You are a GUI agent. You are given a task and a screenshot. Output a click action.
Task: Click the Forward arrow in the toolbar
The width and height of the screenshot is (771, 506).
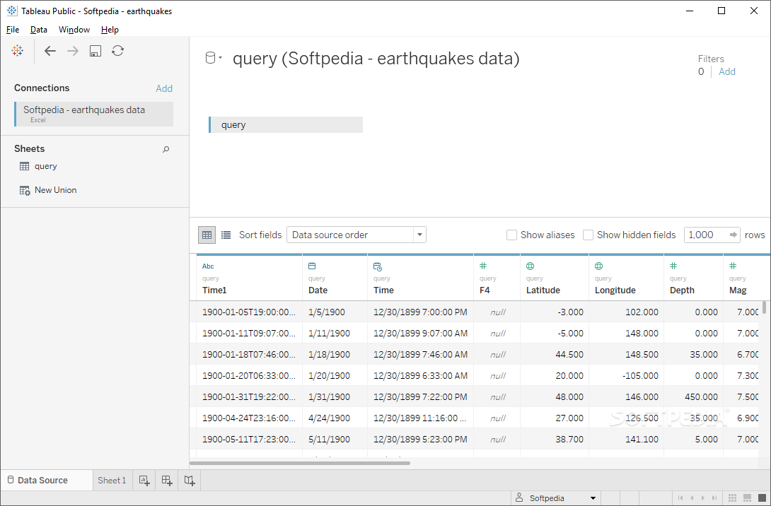73,51
